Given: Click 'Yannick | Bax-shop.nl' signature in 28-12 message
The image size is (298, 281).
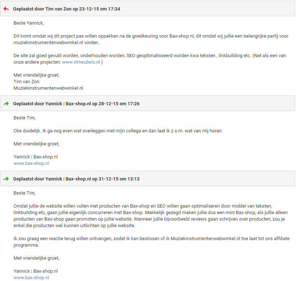Looking at the screenshot, I should pos(35,157).
